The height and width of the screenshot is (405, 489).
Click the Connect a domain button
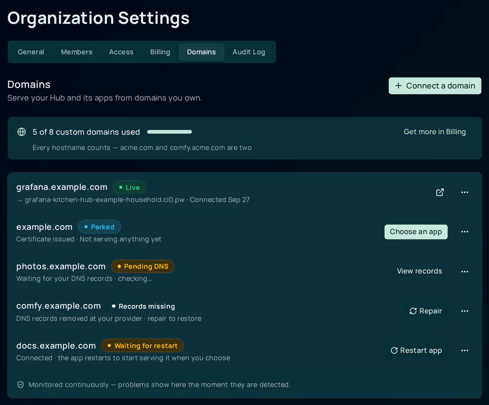(x=435, y=86)
